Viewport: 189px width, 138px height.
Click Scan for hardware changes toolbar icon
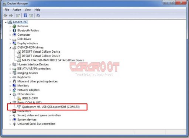(x=38, y=15)
